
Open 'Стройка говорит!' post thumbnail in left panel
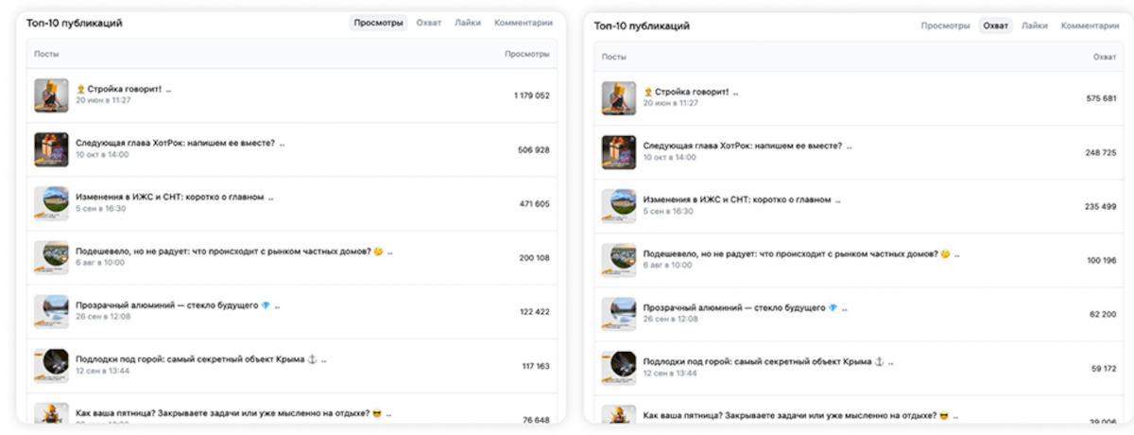coord(51,96)
